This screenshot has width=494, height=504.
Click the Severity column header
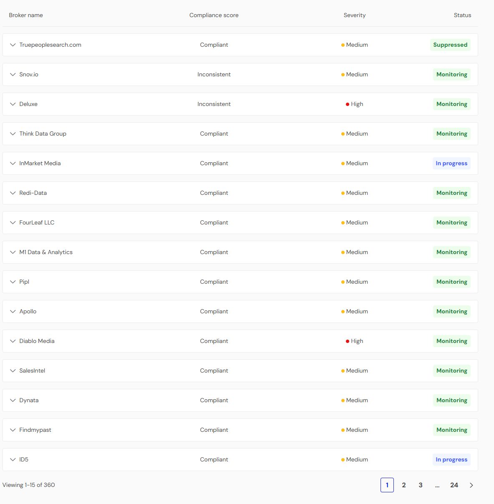(x=355, y=15)
